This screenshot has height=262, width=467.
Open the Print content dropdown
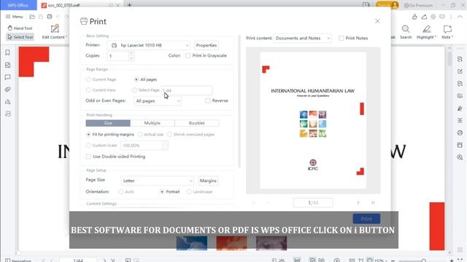click(x=302, y=38)
